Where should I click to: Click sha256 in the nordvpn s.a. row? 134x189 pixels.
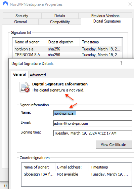pos(54,49)
